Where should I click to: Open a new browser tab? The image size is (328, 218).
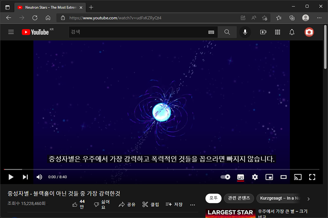[x=91, y=8]
